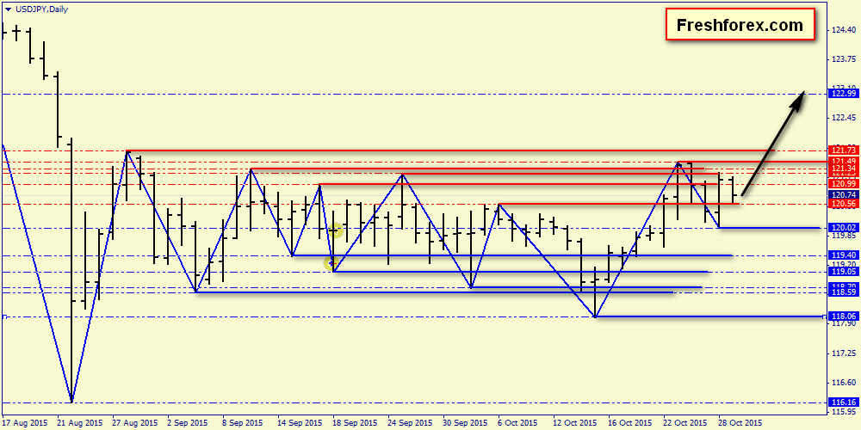Click the 30 Sep 2015 date label
Image resolution: width=861 pixels, height=430 pixels.
coord(466,423)
